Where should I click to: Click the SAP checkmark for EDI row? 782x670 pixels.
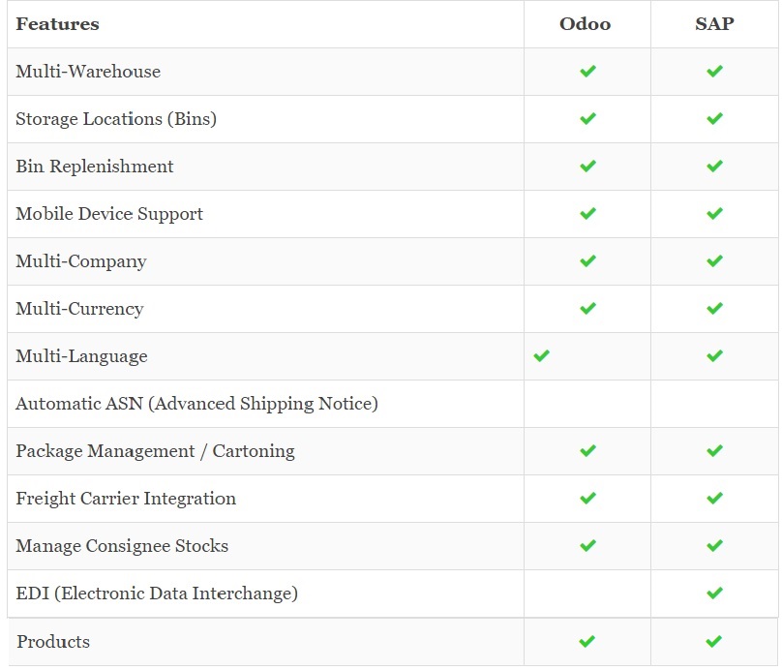pos(714,594)
